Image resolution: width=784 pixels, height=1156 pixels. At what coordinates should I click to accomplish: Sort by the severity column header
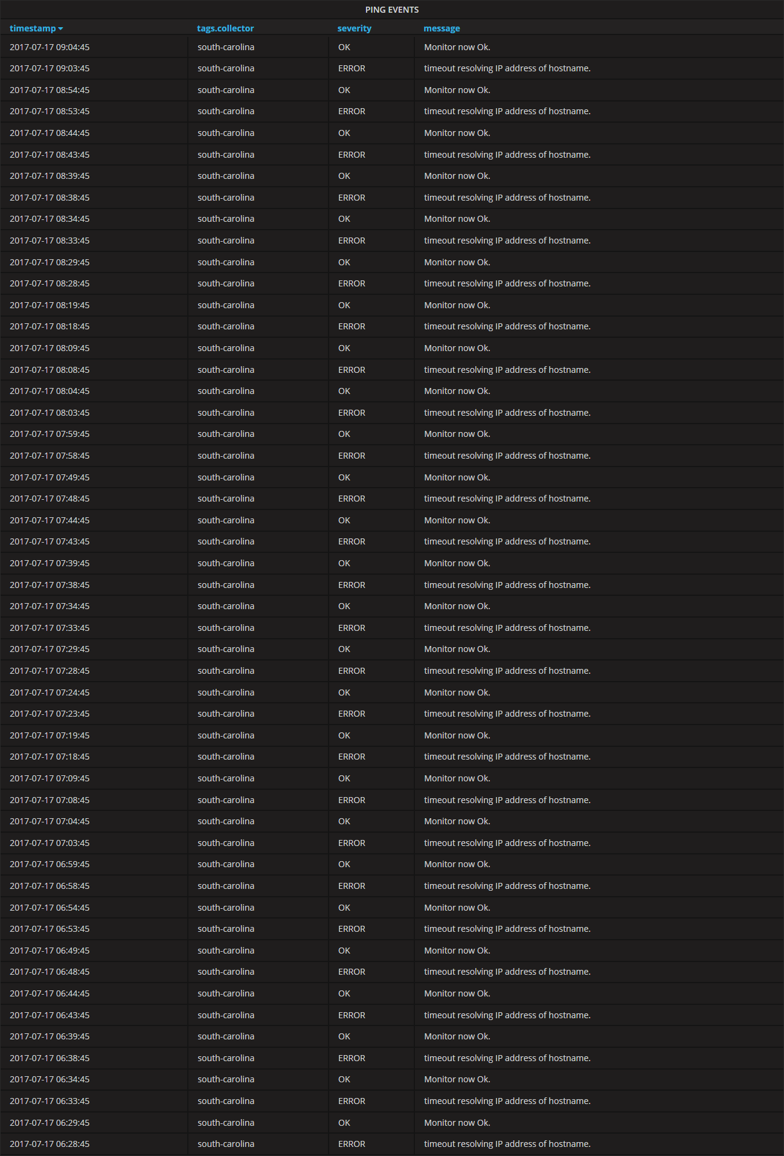[354, 28]
